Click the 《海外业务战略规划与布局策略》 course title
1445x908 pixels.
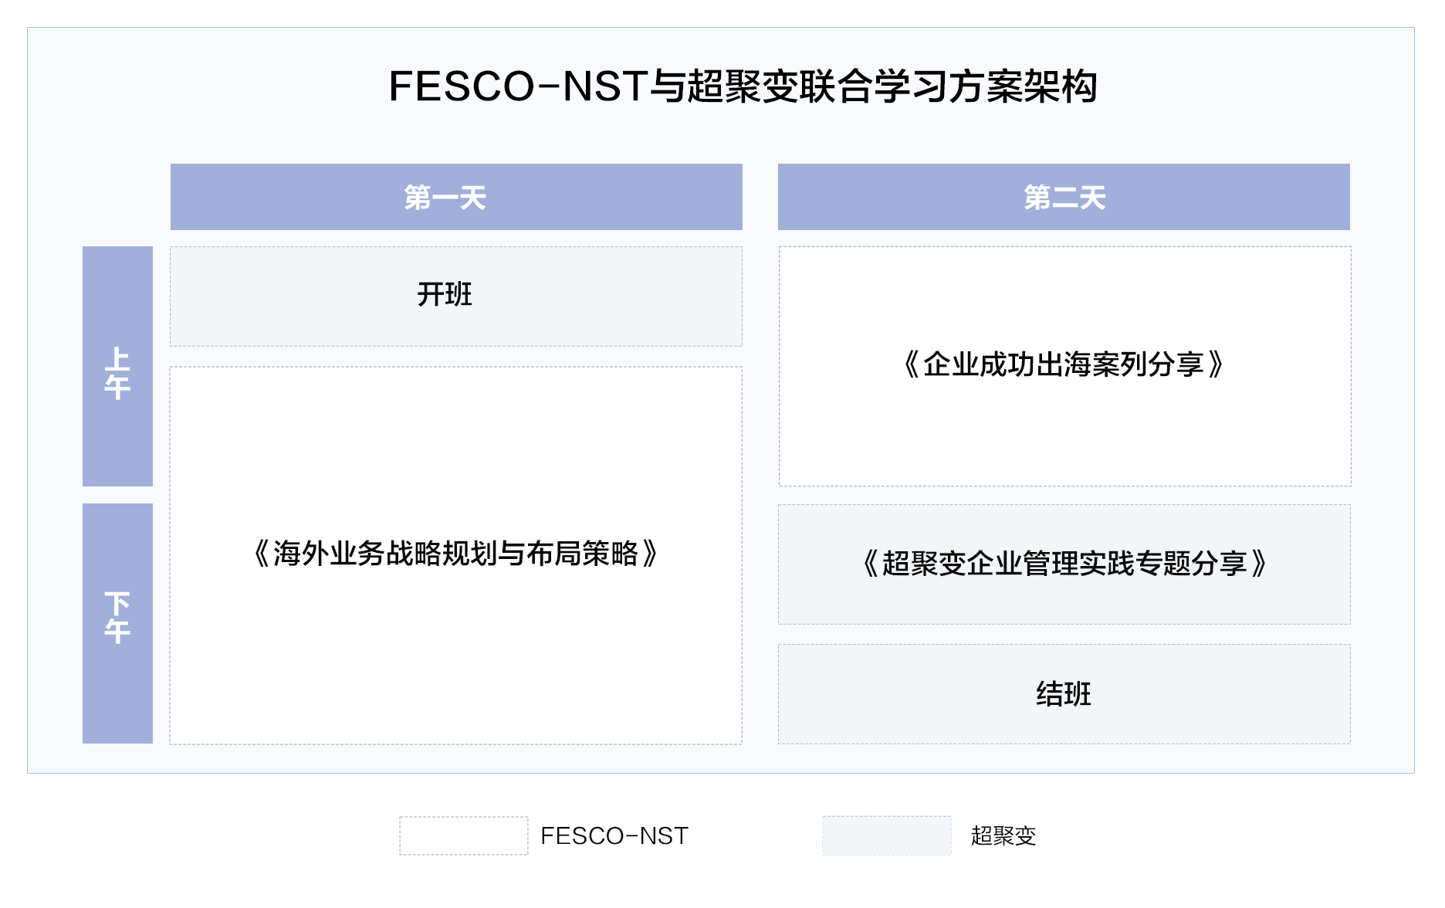pos(455,554)
